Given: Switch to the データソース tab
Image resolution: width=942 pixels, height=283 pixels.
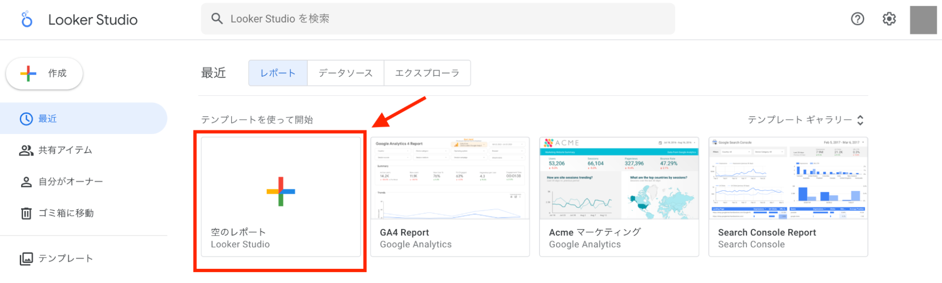Looking at the screenshot, I should tap(345, 73).
